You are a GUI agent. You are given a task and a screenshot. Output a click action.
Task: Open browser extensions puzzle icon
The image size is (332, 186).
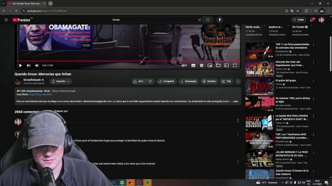coord(306,11)
